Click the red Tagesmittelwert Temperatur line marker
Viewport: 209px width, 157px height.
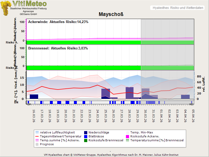(37, 136)
